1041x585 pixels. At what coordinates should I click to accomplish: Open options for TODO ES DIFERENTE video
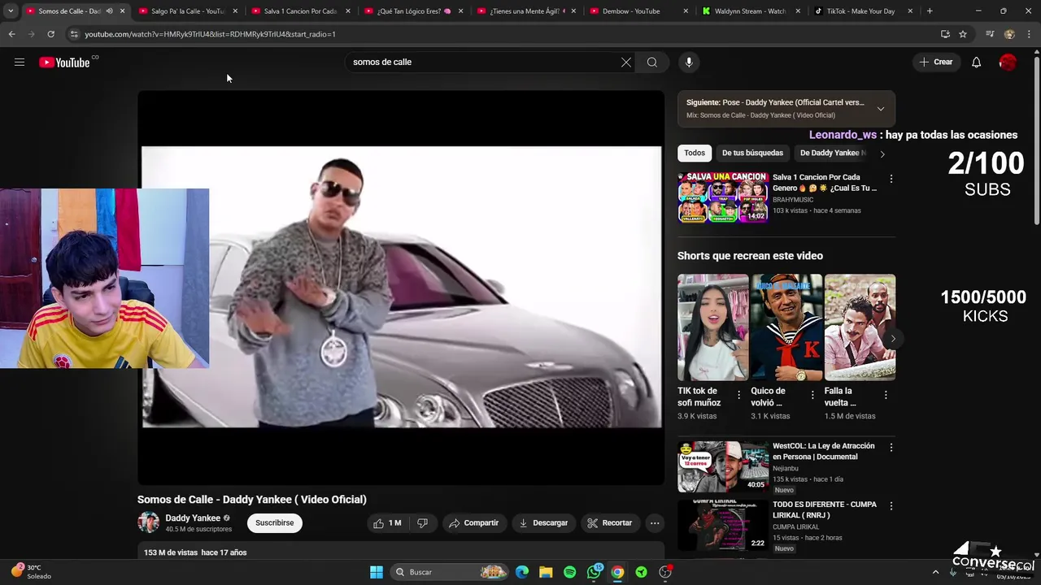click(x=891, y=506)
